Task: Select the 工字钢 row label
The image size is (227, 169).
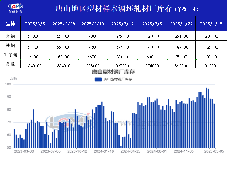Action: [x=10, y=55]
